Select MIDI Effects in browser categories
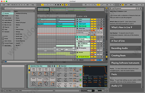 [x=8, y=23]
